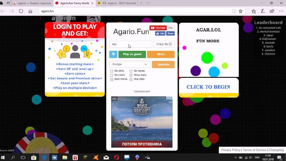Screen dimensions: 286x161
Task: Open the Mail app from taskbar
Action: [106, 157]
